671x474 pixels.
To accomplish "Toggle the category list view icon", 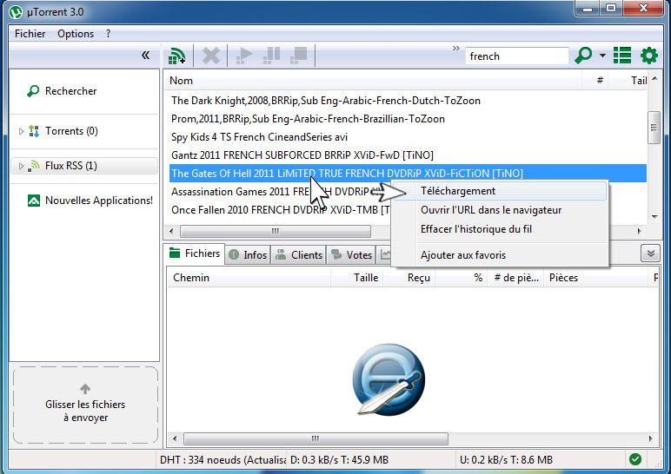I will click(622, 56).
